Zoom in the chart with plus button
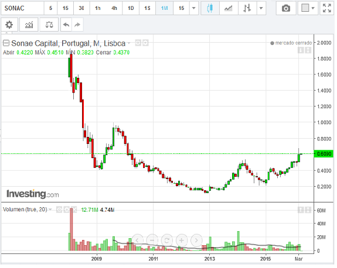Image resolution: width=337 pixels, height=268 pixels. 182,240
